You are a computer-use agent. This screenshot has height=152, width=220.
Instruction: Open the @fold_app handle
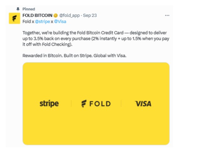tap(69, 15)
